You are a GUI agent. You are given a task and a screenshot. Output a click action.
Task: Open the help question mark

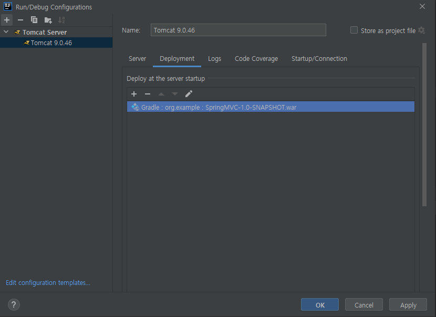tap(14, 304)
